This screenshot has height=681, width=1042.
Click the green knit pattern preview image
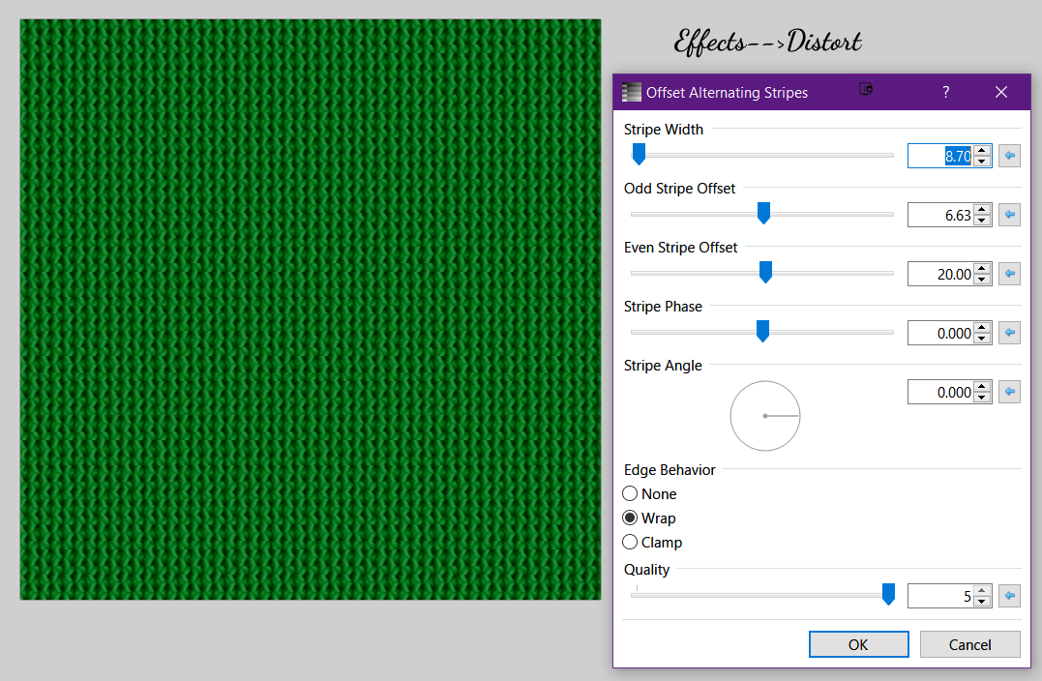tap(311, 310)
